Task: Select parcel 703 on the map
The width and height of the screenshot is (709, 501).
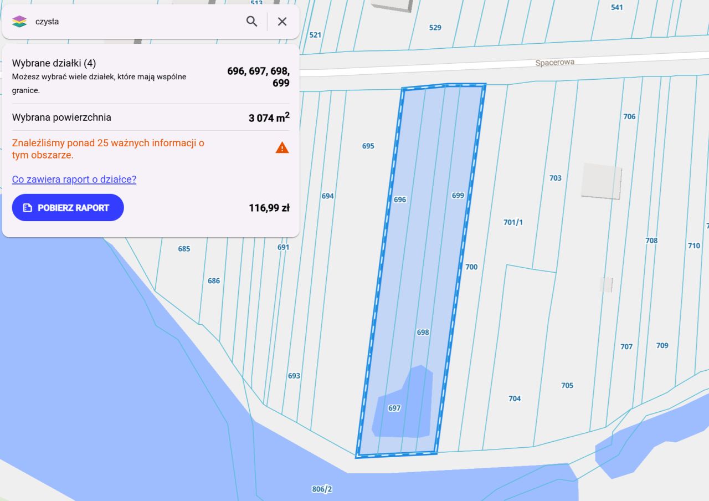Action: 555,178
